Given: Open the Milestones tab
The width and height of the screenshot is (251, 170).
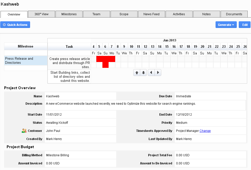Looking at the screenshot, I should [69, 14].
